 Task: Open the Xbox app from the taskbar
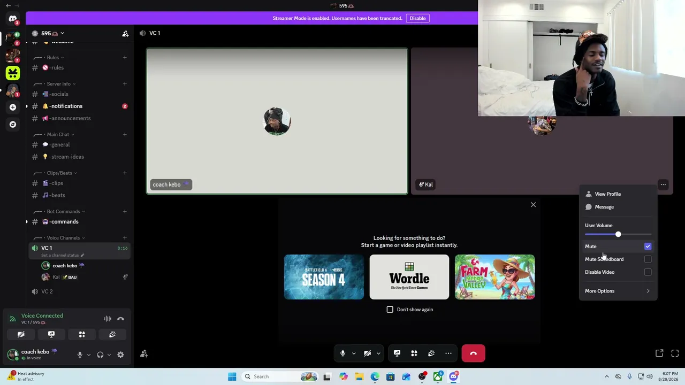(x=438, y=376)
